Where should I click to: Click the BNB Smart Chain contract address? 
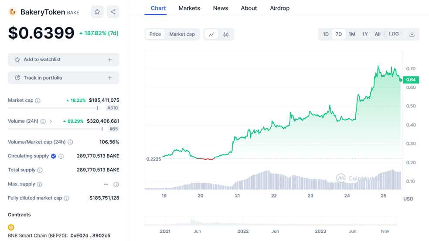point(90,235)
